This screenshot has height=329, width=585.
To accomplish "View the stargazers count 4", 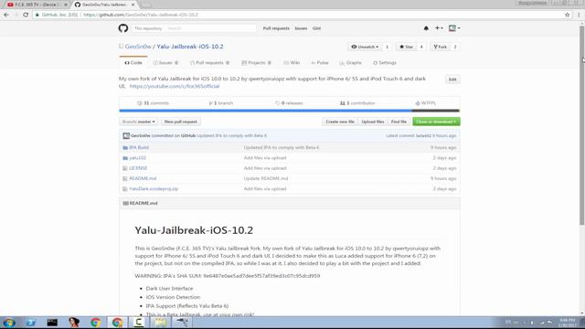I will (x=421, y=47).
